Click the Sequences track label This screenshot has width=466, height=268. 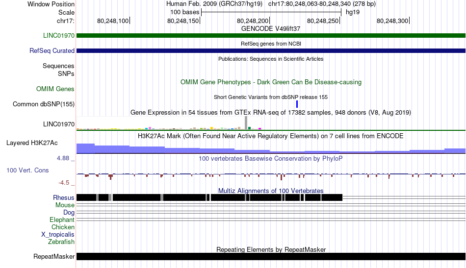[58, 66]
